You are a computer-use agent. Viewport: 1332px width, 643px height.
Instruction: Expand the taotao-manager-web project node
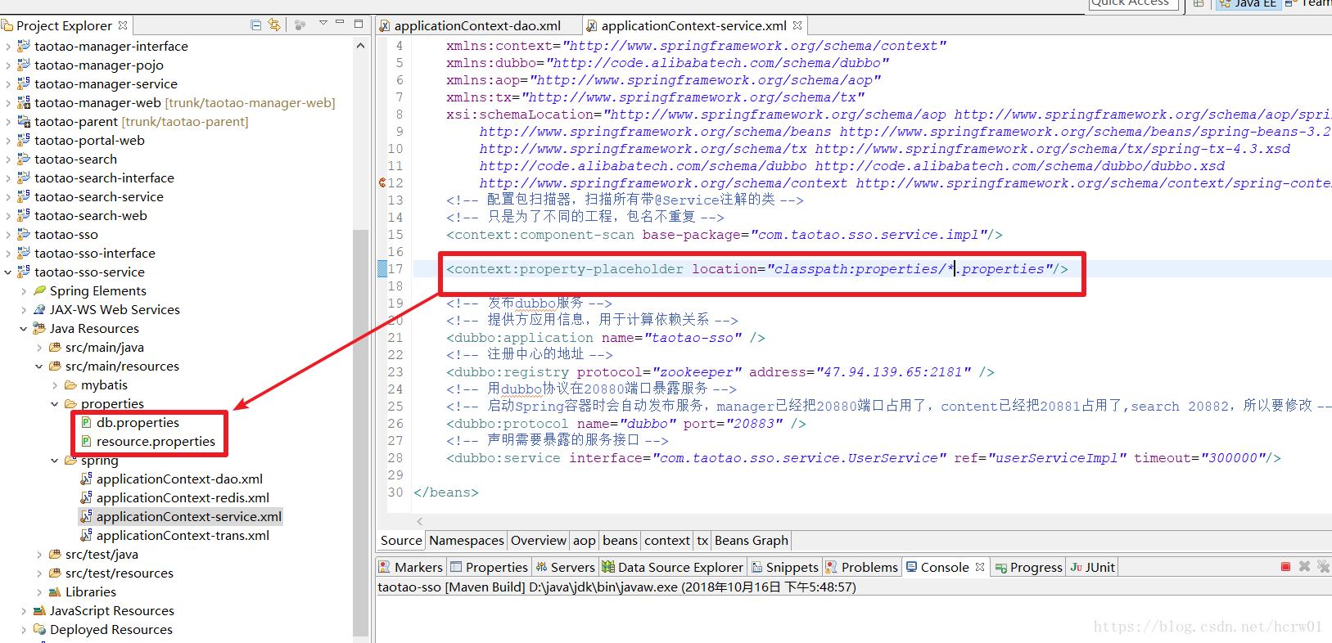click(x=8, y=103)
